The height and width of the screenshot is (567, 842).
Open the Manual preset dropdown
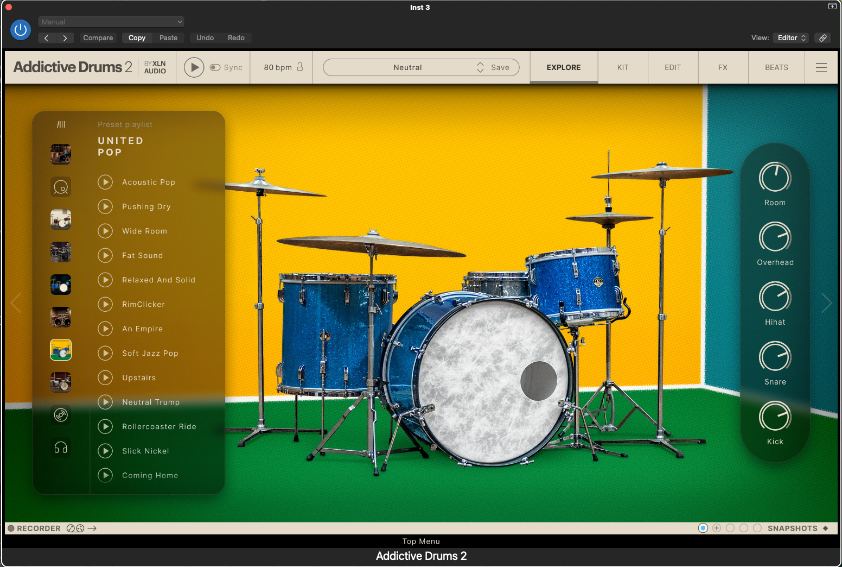[111, 22]
